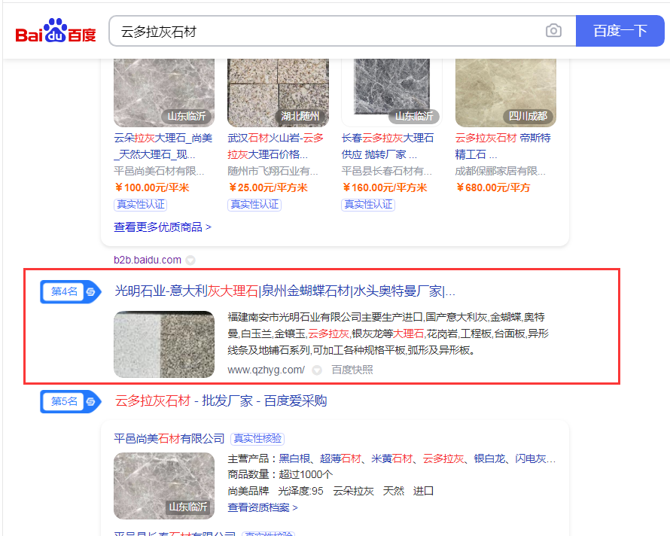
Task: Click the small icon after www.qzhyg.com/
Action: pyautogui.click(x=317, y=370)
